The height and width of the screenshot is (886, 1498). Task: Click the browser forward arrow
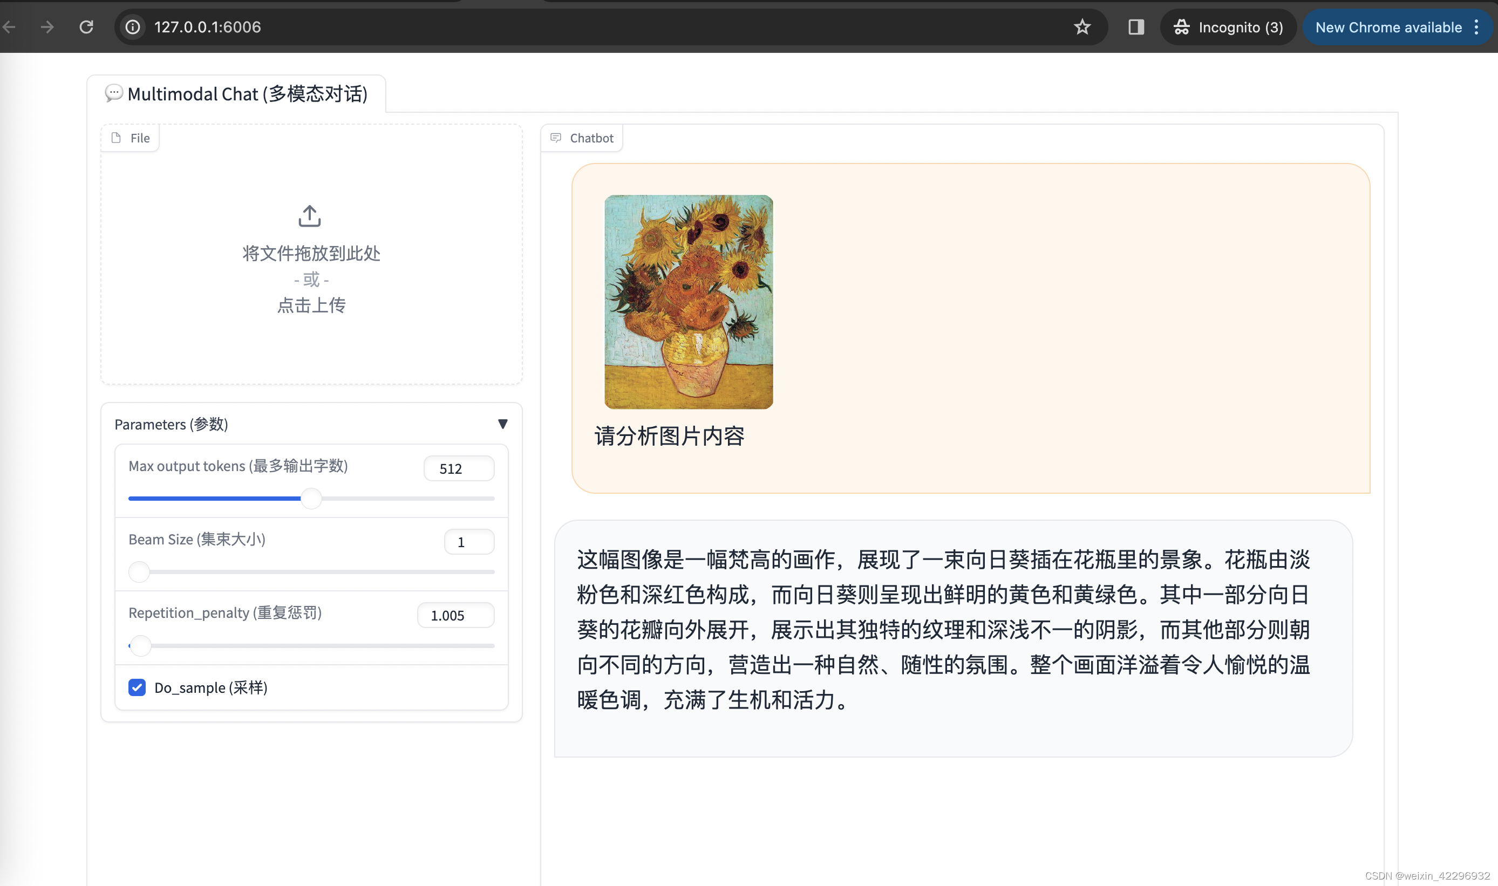pos(47,27)
